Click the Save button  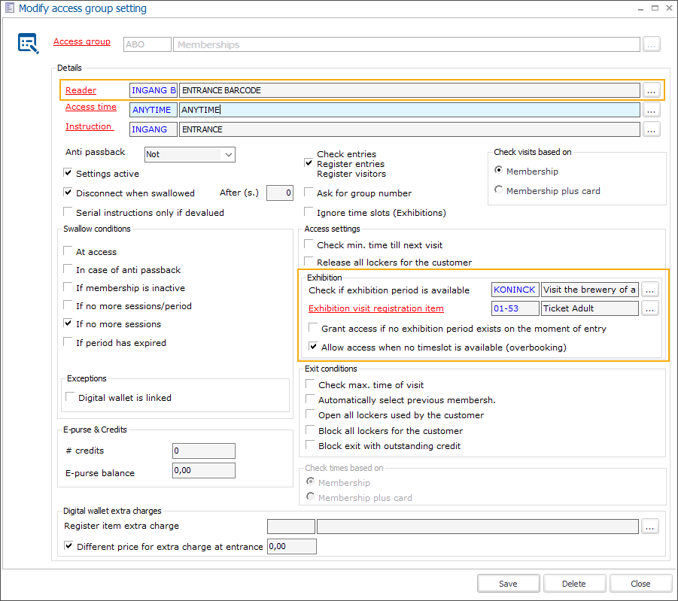click(508, 584)
